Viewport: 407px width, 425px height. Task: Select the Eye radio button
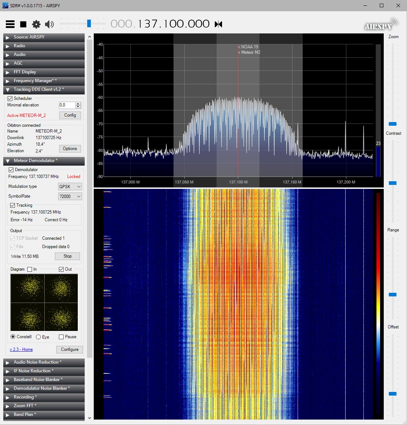[x=38, y=337]
